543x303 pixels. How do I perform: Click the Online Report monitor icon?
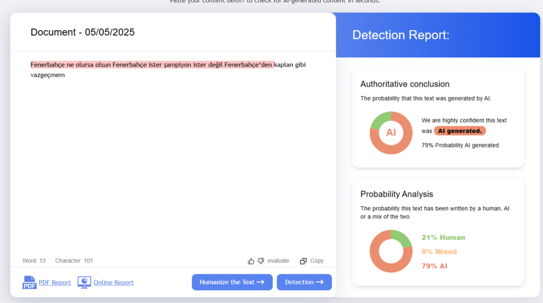[x=84, y=282]
